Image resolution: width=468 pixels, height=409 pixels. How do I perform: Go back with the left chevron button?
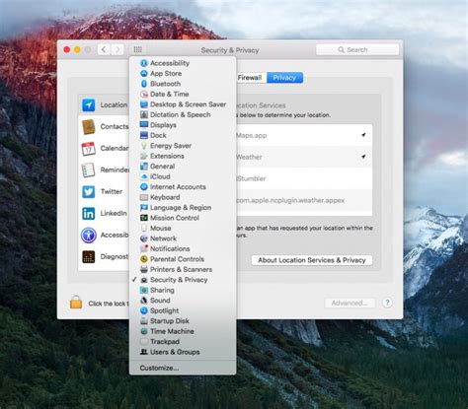[104, 49]
